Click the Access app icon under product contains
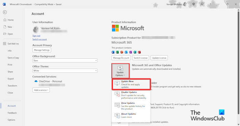Viewport: 240px width, 126px height. click(x=139, y=52)
